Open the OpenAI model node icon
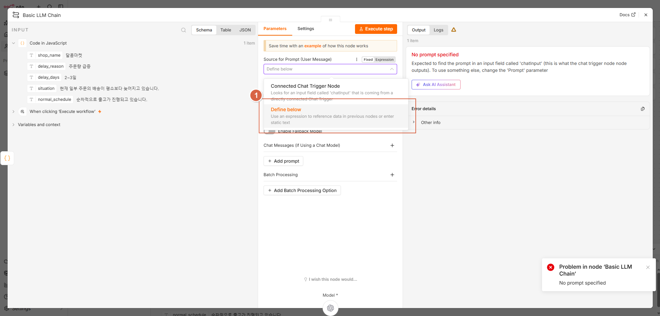The image size is (660, 316). pyautogui.click(x=331, y=308)
